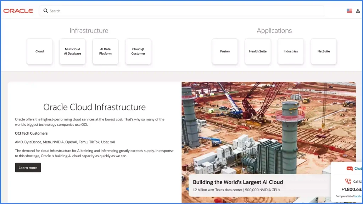Viewport: 363px width, 204px height.
Task: Open the Cloud @ Customer tile
Action: [138, 51]
